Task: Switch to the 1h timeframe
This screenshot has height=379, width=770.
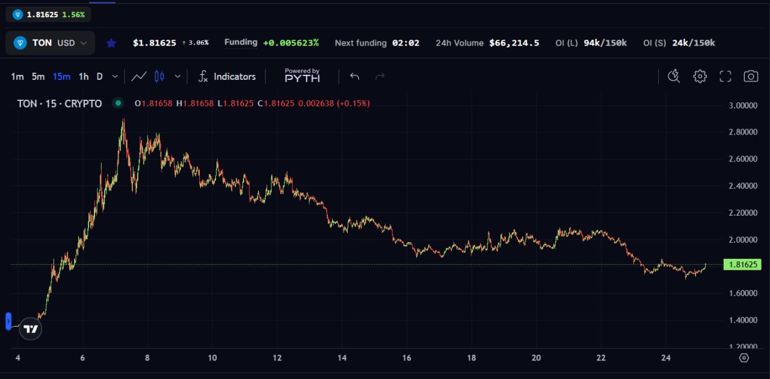Action: [84, 76]
